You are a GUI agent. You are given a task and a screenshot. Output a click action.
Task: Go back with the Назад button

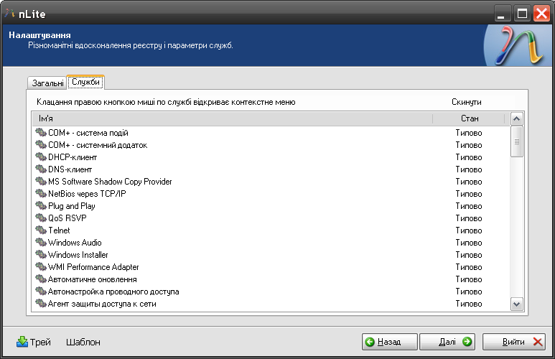tap(389, 342)
